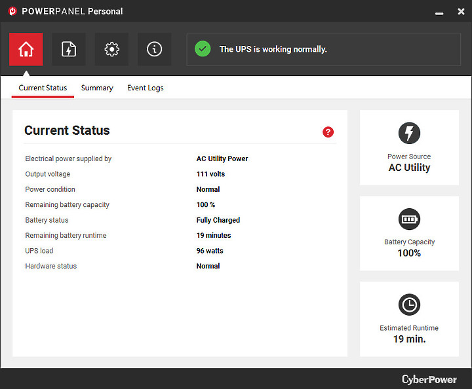Click 'Remaining battery runtime' label
Image resolution: width=472 pixels, height=389 pixels.
[66, 235]
